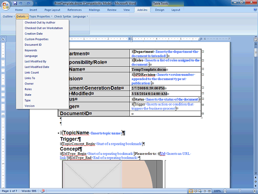Open Word Help question mark icon
This screenshot has width=258, height=194.
255,10
